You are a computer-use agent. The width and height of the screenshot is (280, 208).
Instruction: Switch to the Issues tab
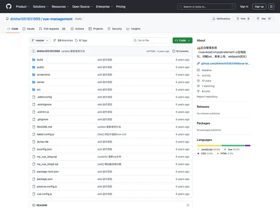pos(28,29)
